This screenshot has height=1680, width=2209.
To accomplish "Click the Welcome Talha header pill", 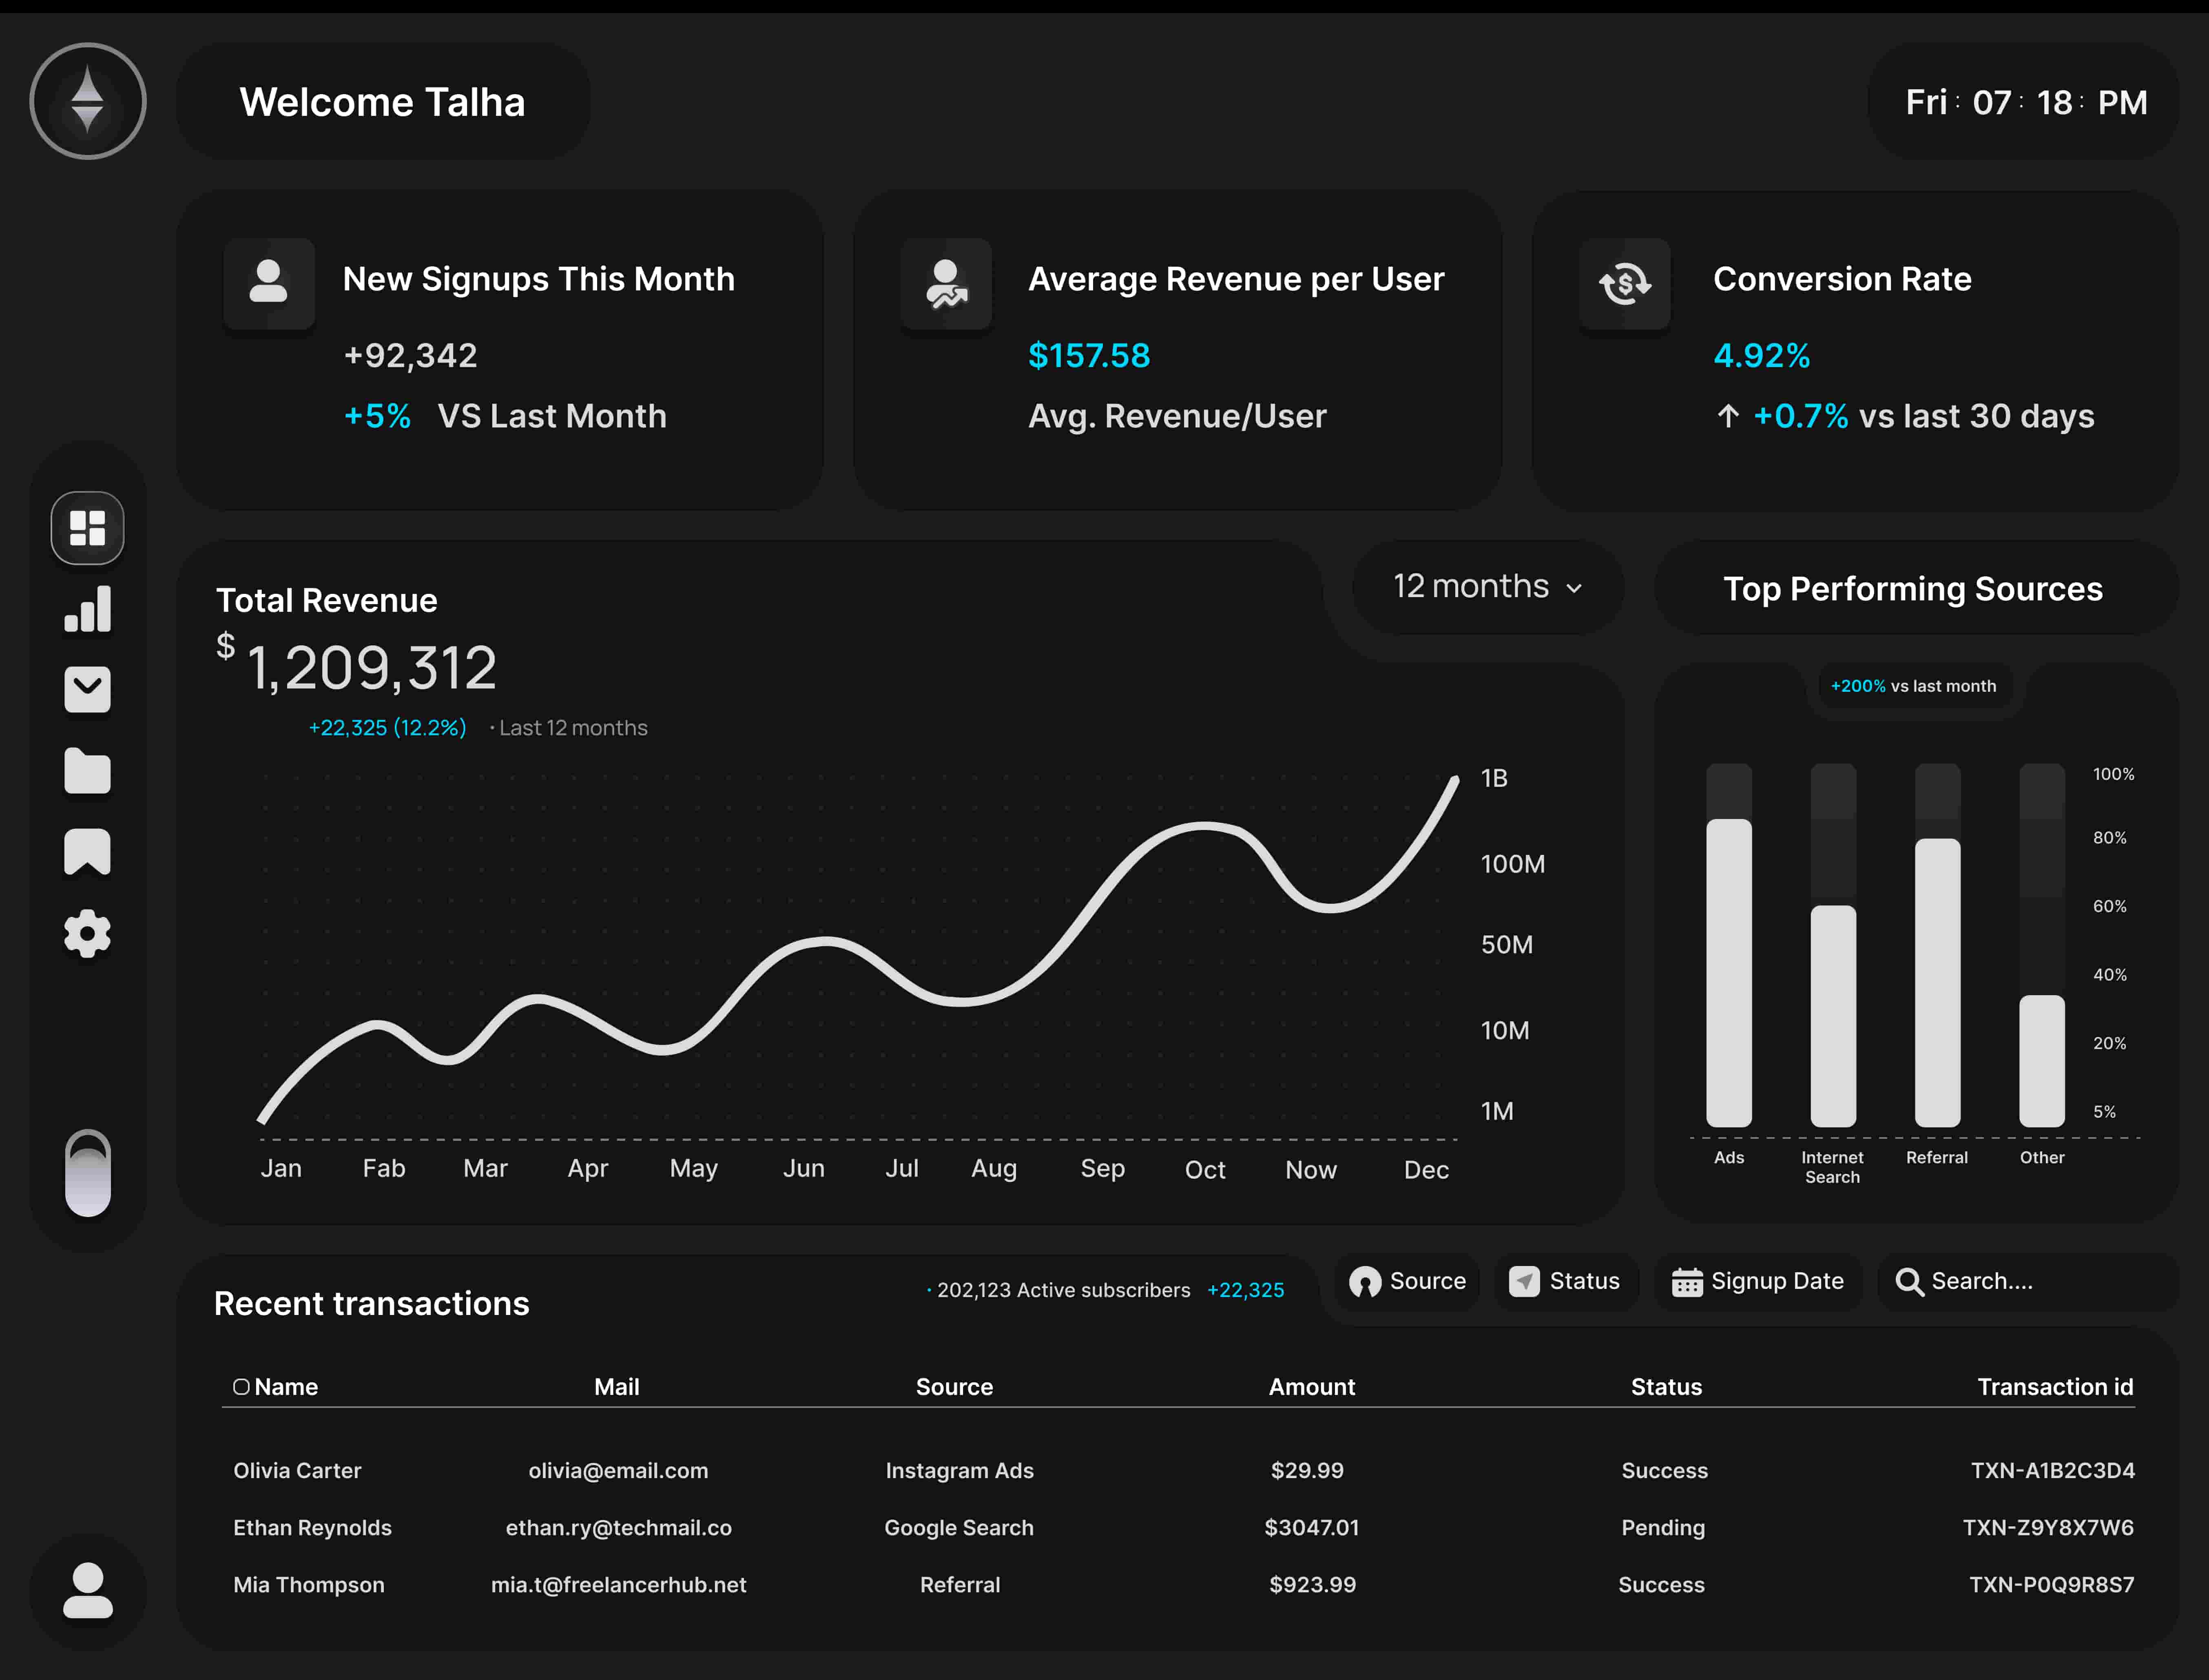I will (x=383, y=101).
